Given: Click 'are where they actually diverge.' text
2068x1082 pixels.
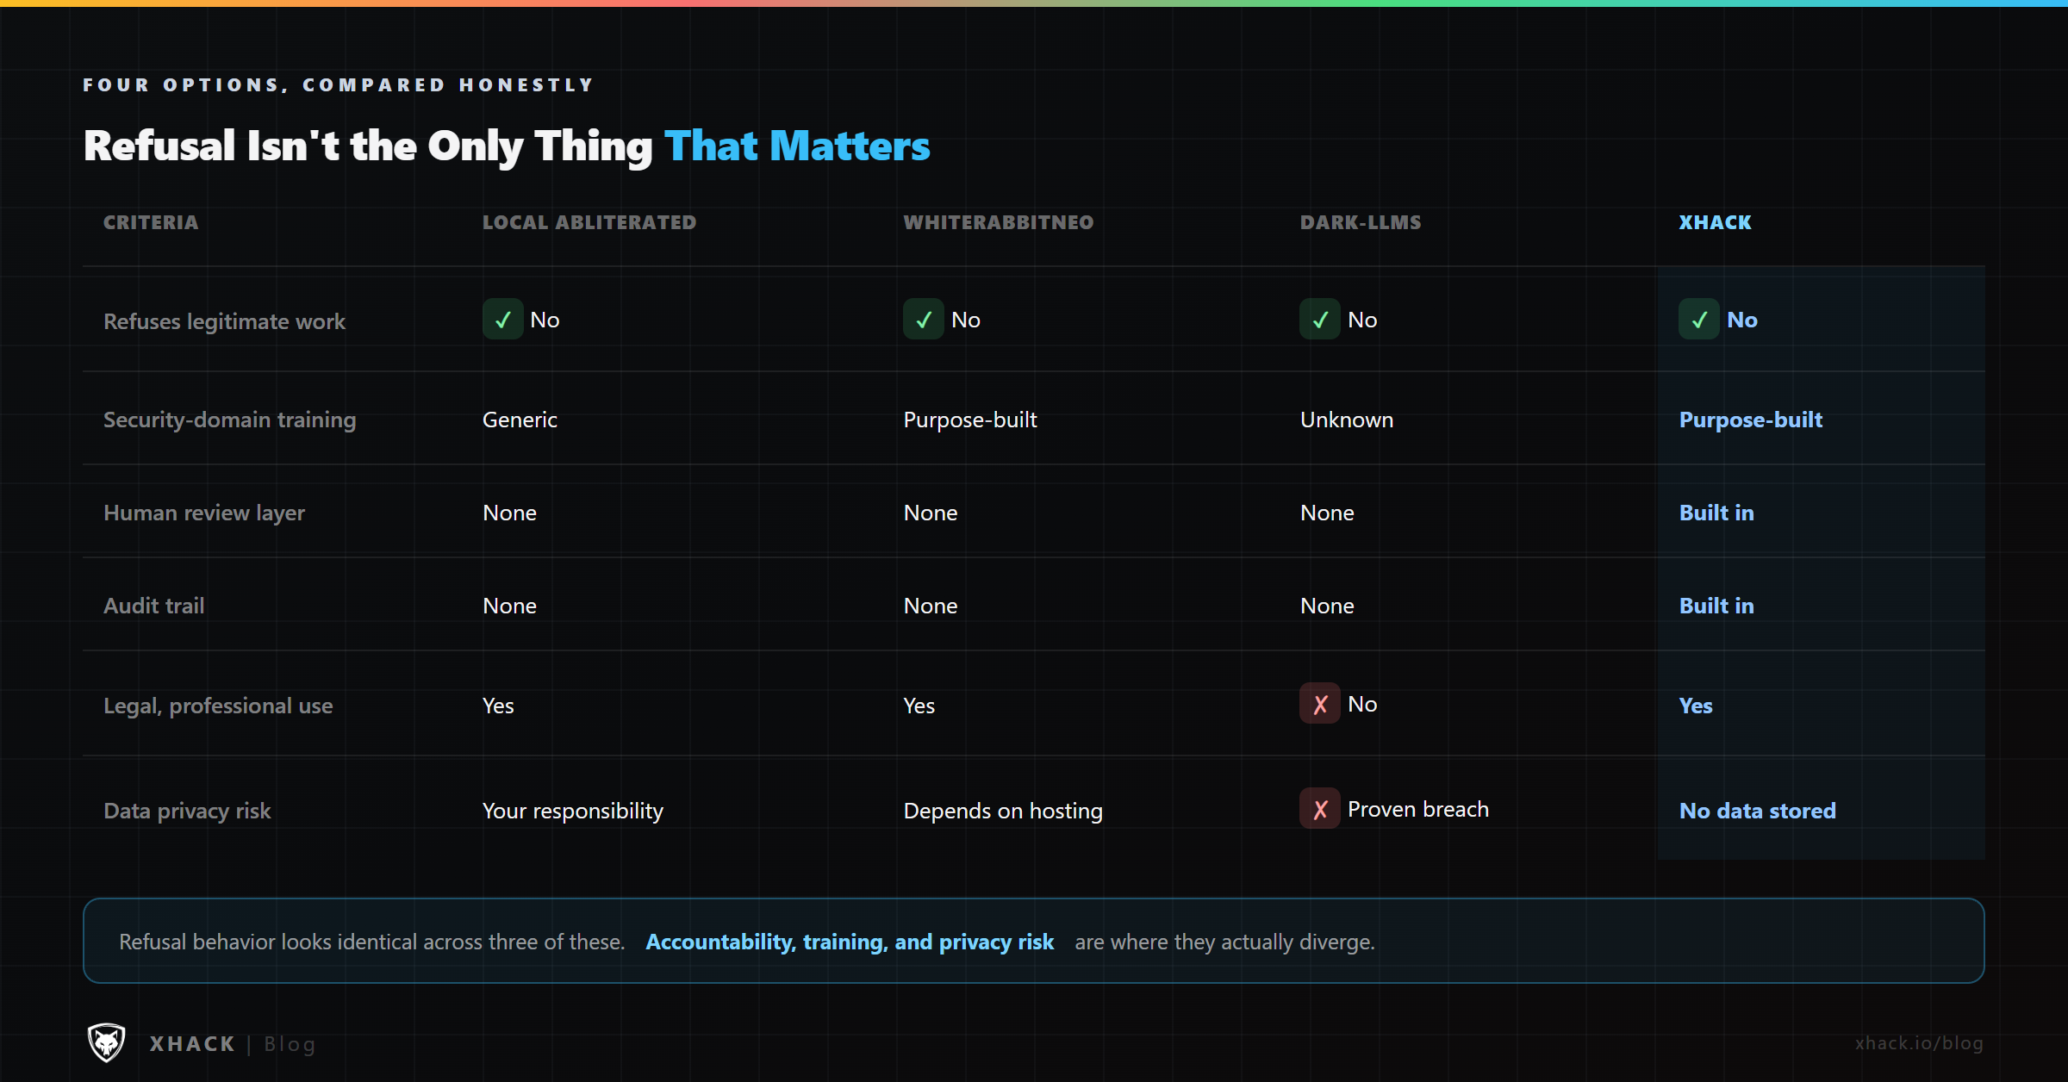Looking at the screenshot, I should pos(1225,942).
